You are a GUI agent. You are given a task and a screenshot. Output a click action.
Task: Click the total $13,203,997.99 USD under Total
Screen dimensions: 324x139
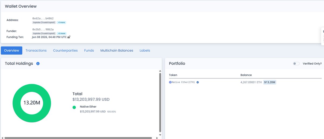(91, 100)
